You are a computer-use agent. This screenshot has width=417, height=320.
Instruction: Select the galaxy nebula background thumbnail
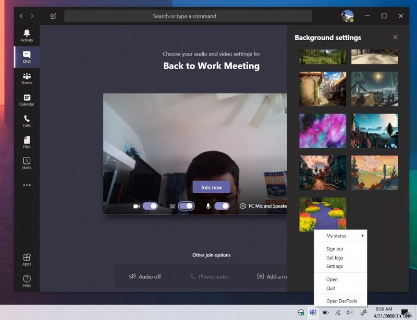322,131
